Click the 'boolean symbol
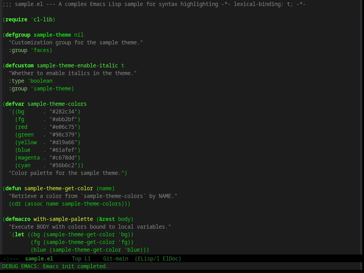The height and width of the screenshot is (273, 364). click(40, 81)
